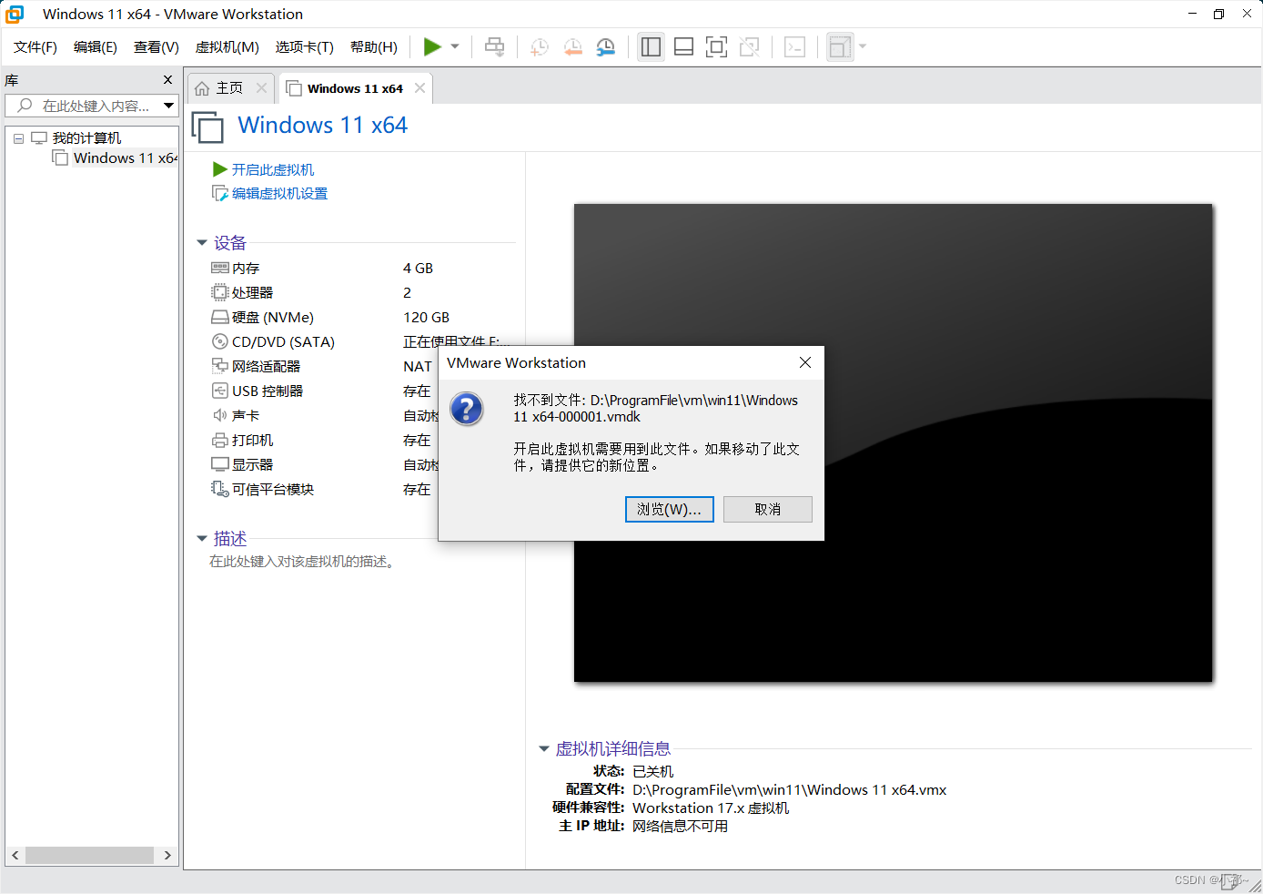This screenshot has height=894, width=1263.
Task: Close the library (库) panel
Action: pyautogui.click(x=167, y=80)
